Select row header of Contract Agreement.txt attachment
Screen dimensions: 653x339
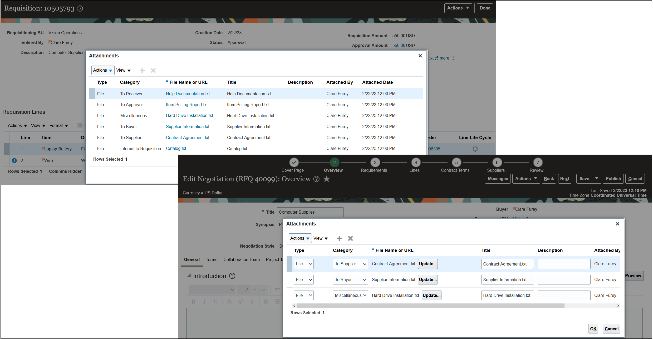pyautogui.click(x=289, y=264)
